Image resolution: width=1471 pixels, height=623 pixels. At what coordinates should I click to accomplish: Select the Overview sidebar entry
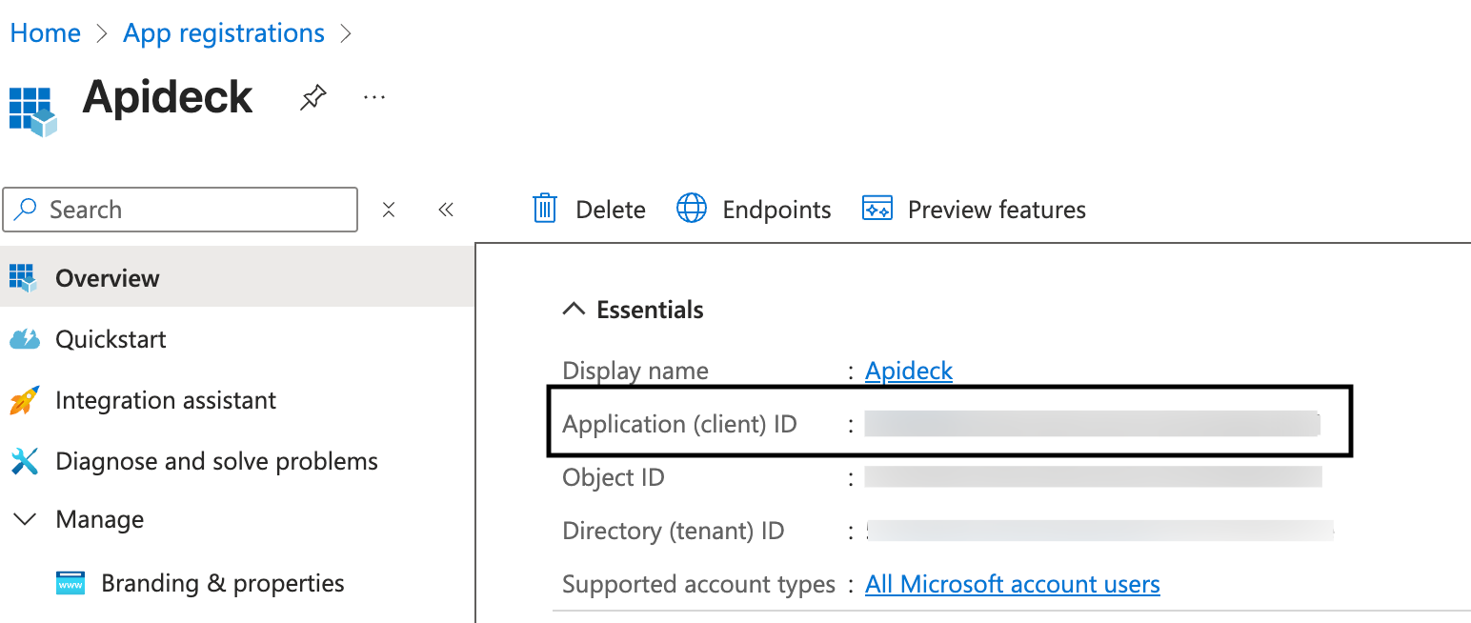(x=107, y=277)
